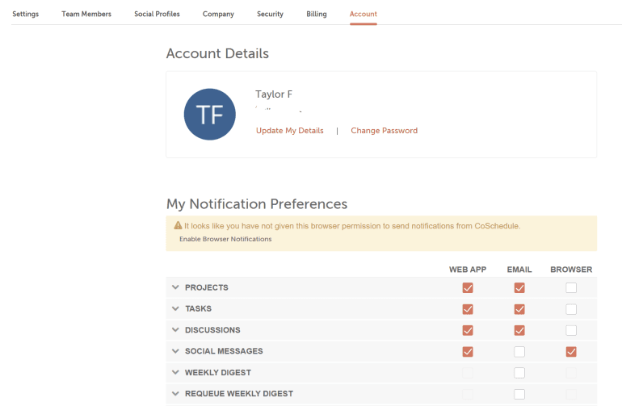
Task: Uncheck Browser notifications for Social Messages
Action: pos(571,351)
